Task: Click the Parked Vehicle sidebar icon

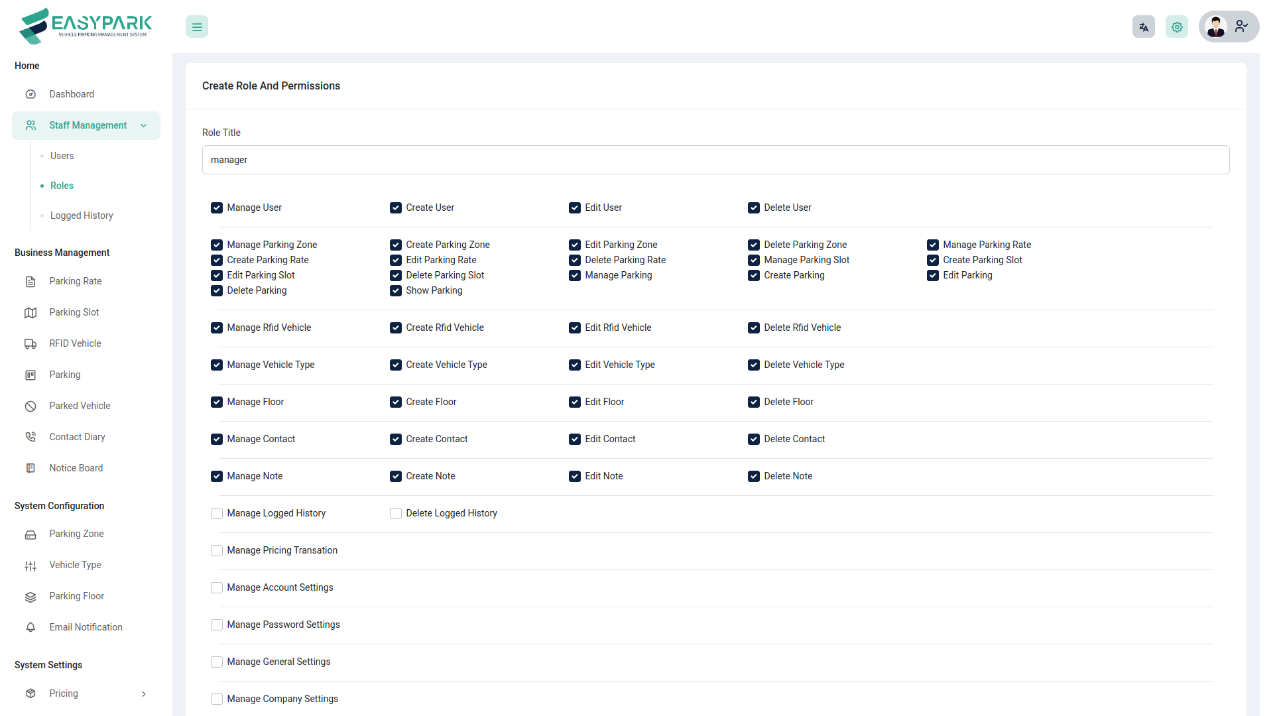Action: click(30, 406)
